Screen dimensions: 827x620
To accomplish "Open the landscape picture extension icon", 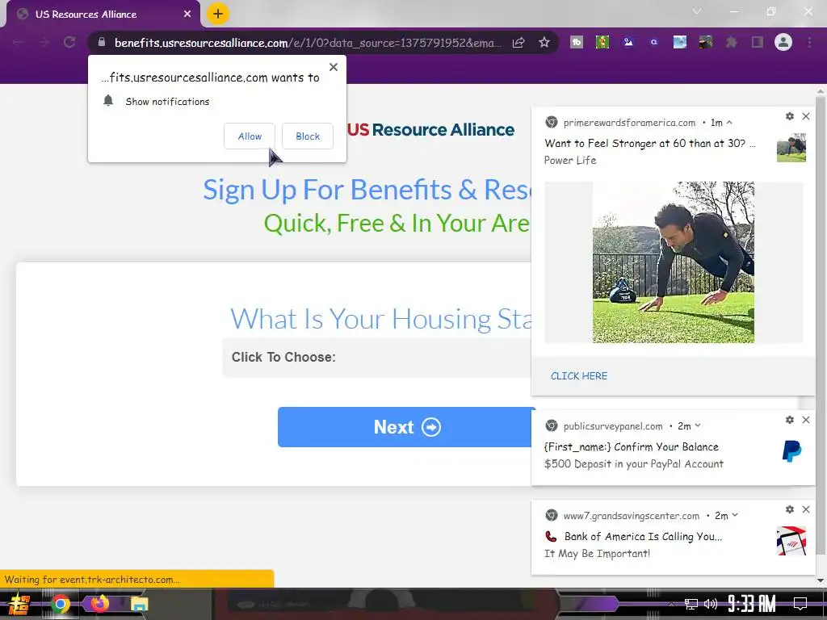I will pyautogui.click(x=680, y=42).
